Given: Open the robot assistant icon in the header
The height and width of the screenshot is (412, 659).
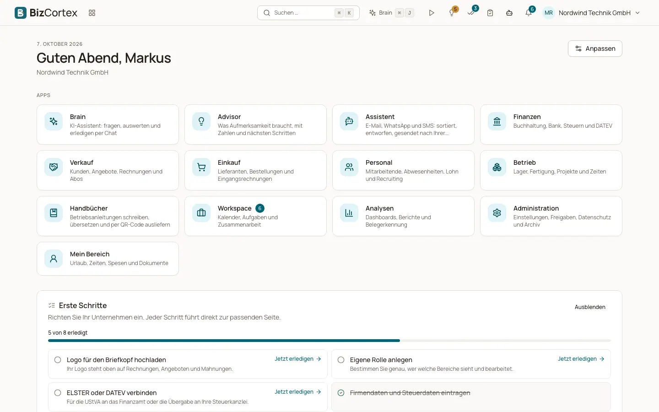Looking at the screenshot, I should tap(509, 13).
